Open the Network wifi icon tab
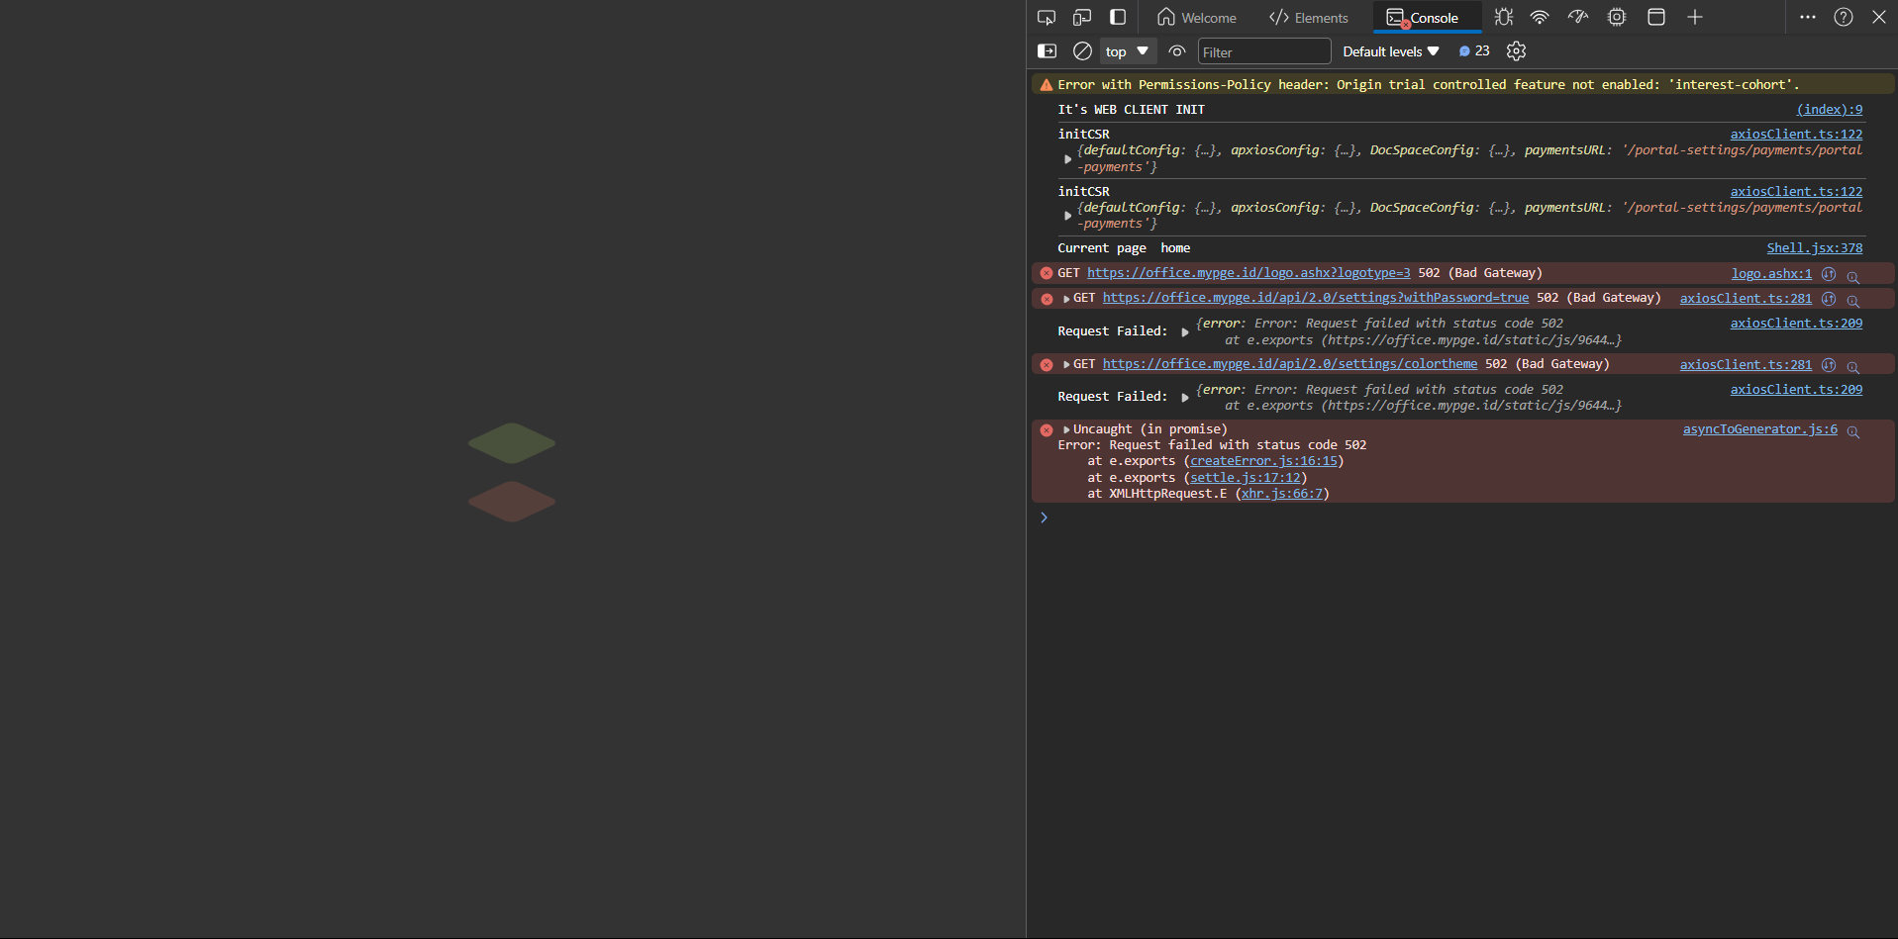The image size is (1898, 939). pos(1540,17)
